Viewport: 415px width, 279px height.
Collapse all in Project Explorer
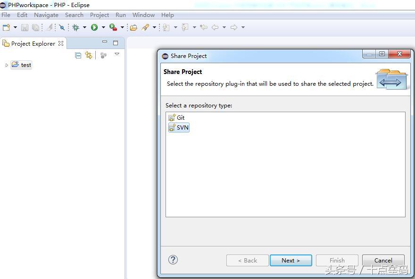(78, 55)
